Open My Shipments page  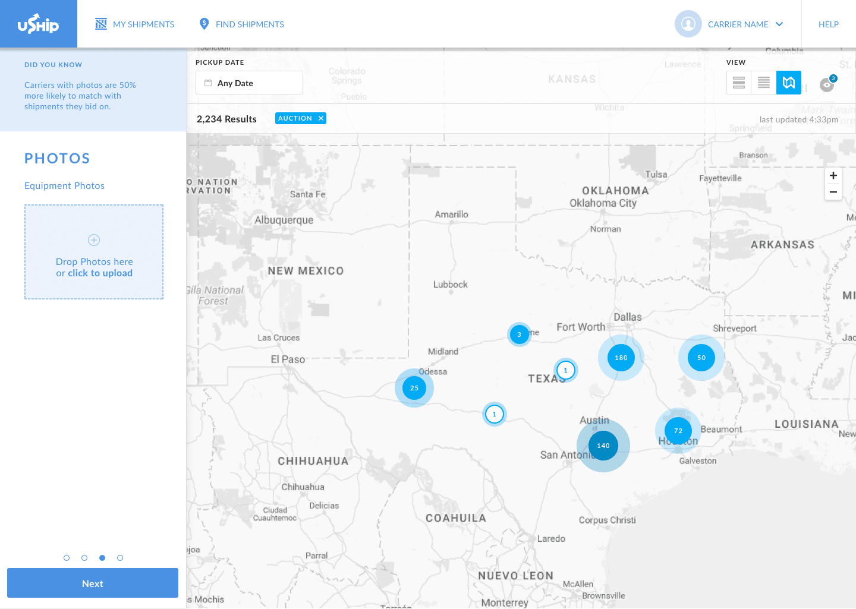coord(135,24)
